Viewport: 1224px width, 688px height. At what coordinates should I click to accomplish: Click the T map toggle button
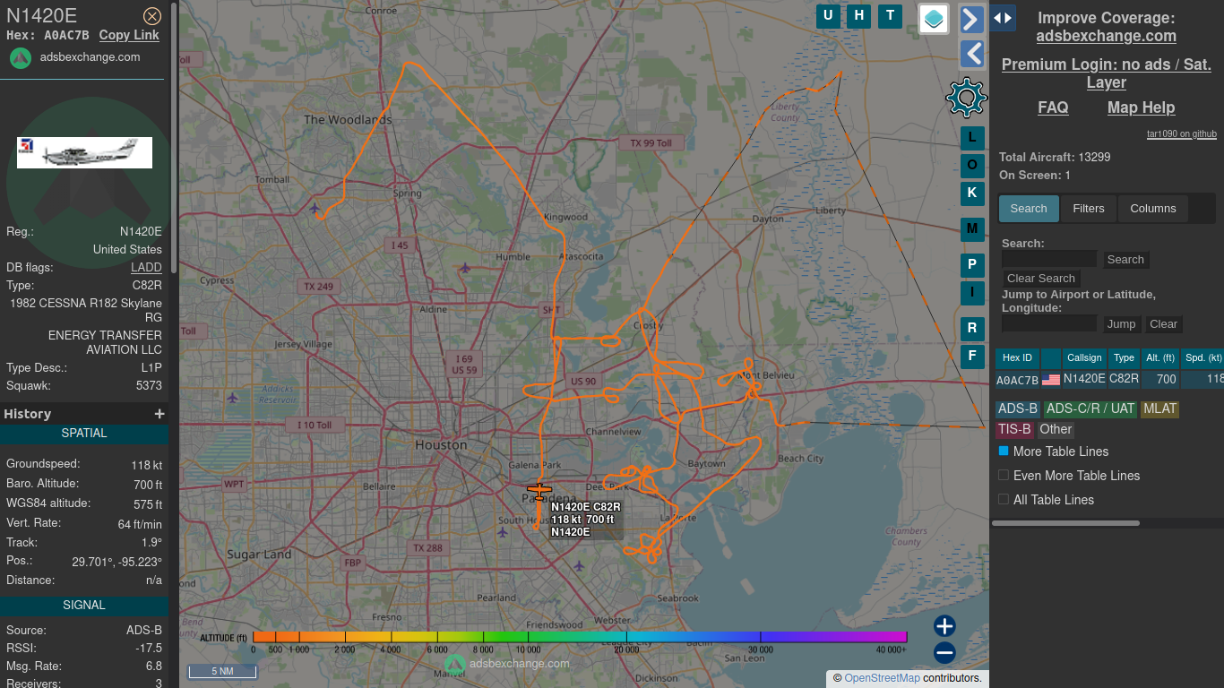(x=890, y=15)
